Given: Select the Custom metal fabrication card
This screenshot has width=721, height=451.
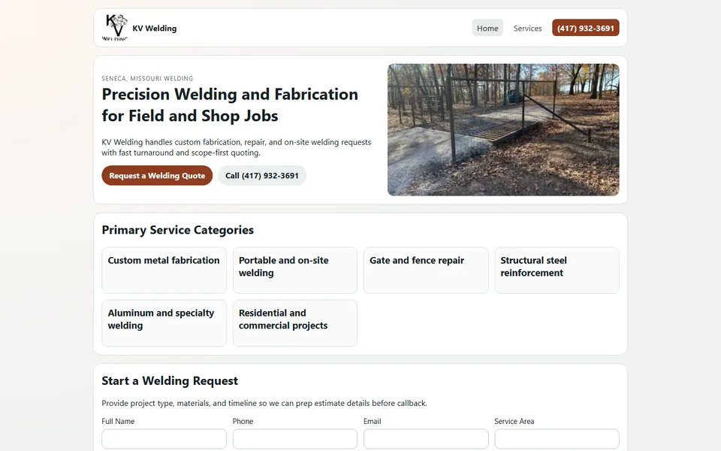Looking at the screenshot, I should click(164, 270).
